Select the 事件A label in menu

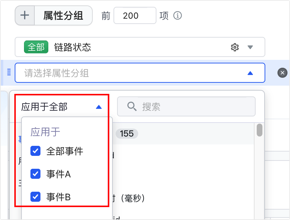point(58,174)
